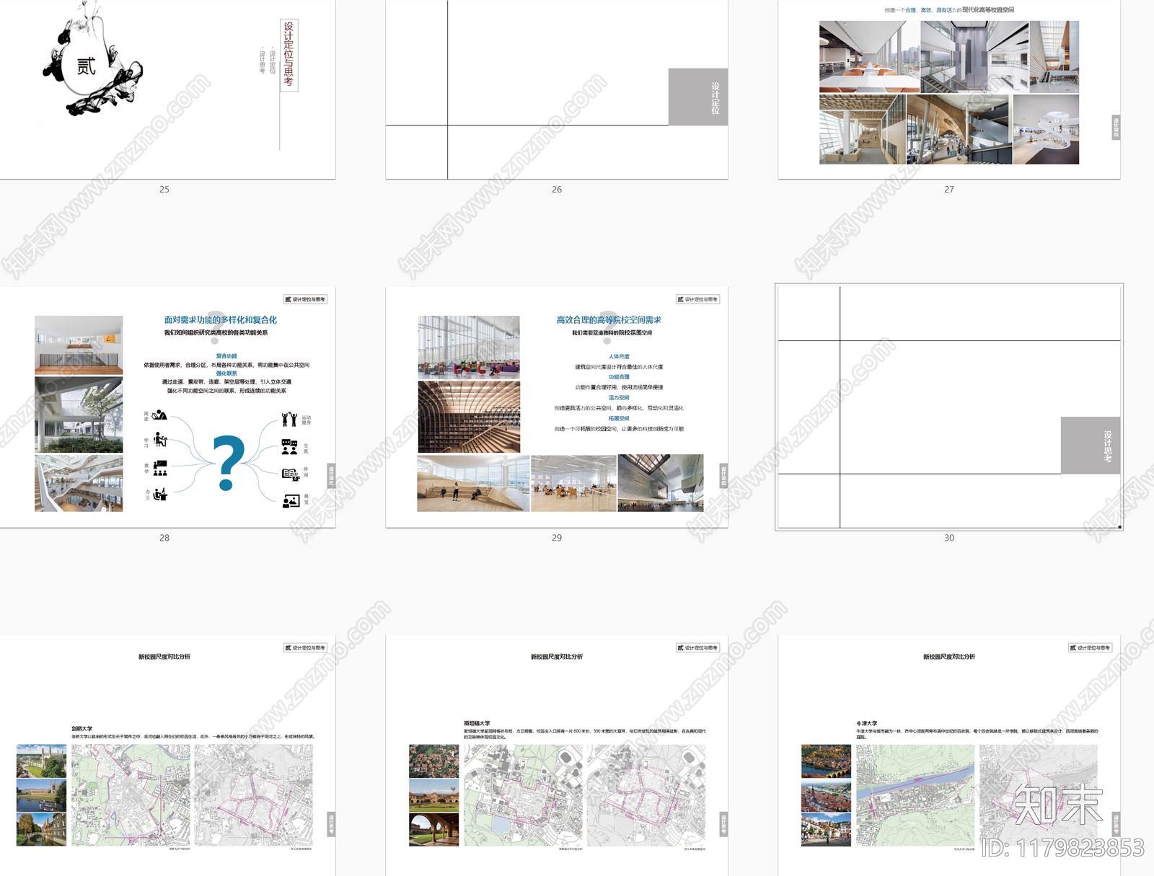Click the 设计定位与思考 tag on the Cambridge page
This screenshot has width=1154, height=876.
tap(305, 647)
